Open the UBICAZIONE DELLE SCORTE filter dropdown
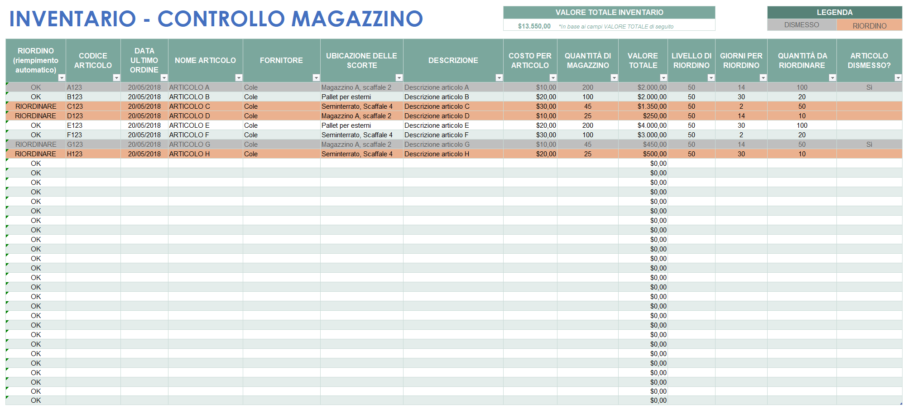908x410 pixels. [399, 78]
